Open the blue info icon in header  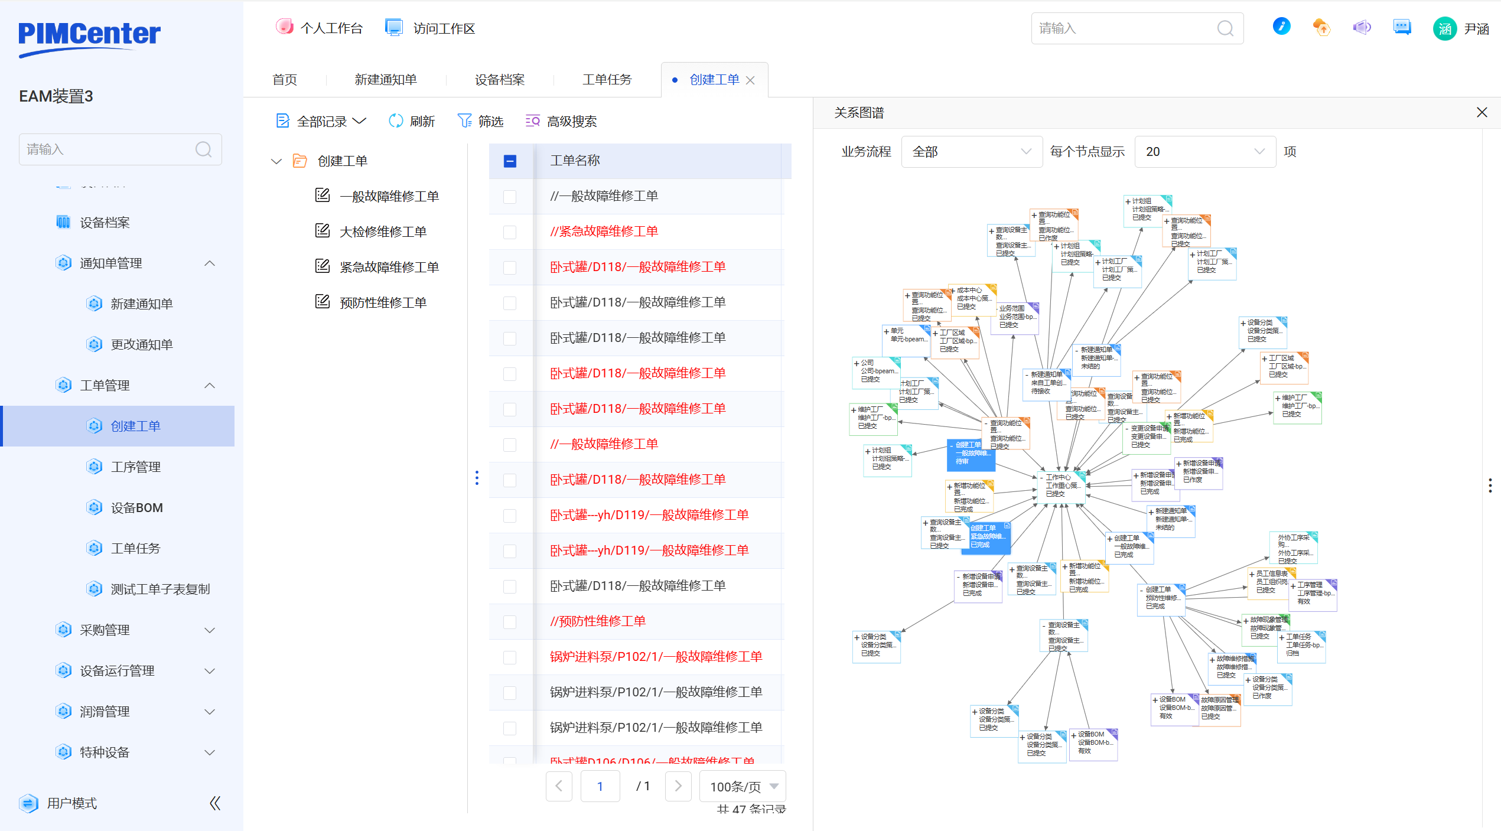tap(1282, 27)
